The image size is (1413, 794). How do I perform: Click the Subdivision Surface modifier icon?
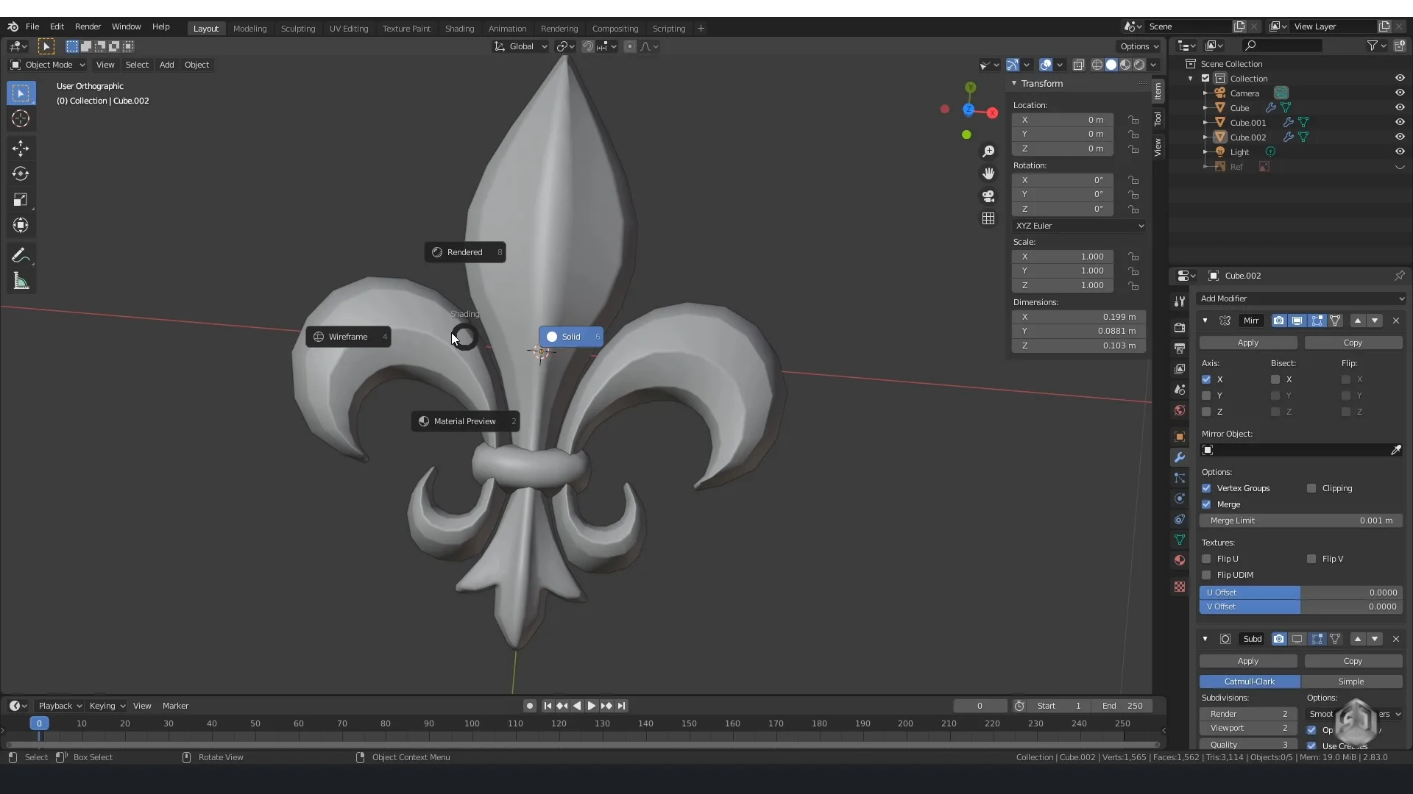tap(1225, 639)
